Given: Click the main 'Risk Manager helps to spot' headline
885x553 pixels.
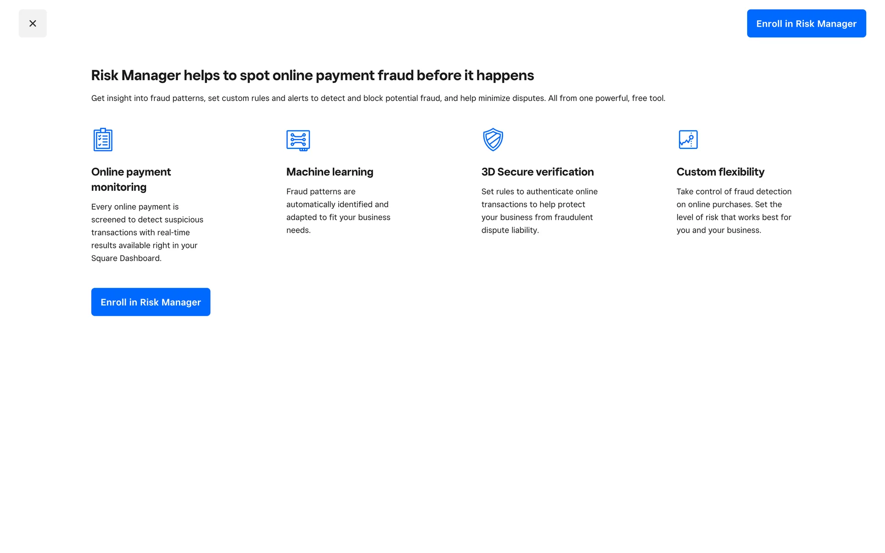Looking at the screenshot, I should (x=312, y=75).
